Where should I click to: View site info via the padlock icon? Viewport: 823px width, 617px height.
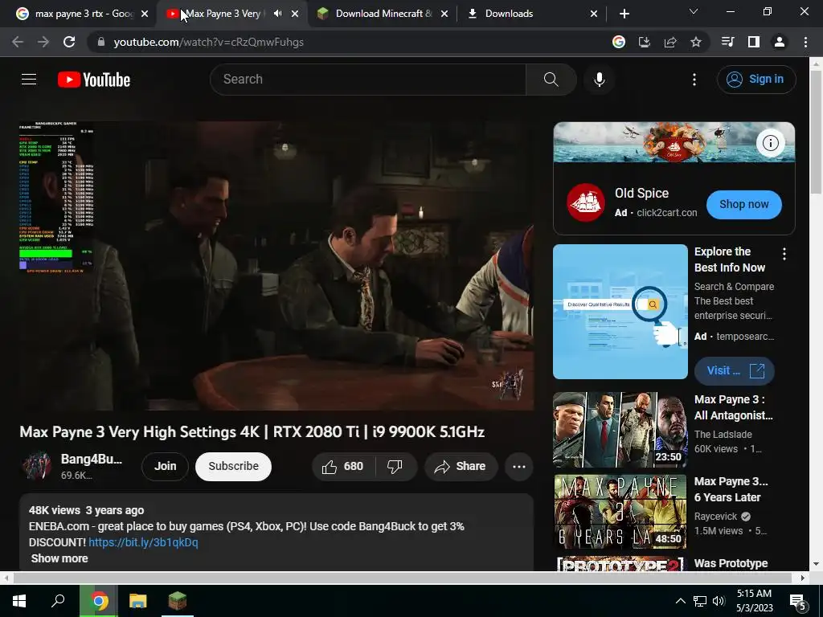point(101,42)
